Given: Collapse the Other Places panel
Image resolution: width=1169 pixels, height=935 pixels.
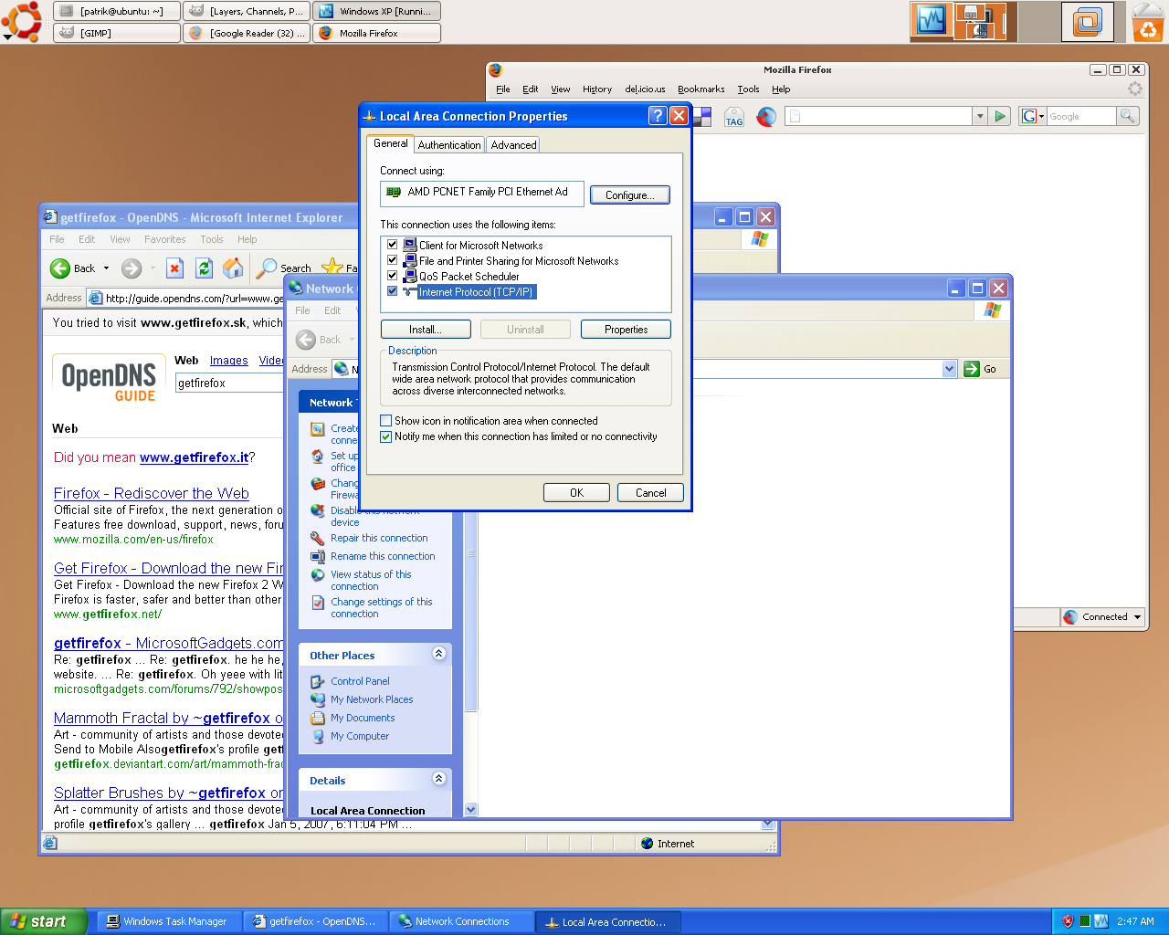Looking at the screenshot, I should [438, 654].
